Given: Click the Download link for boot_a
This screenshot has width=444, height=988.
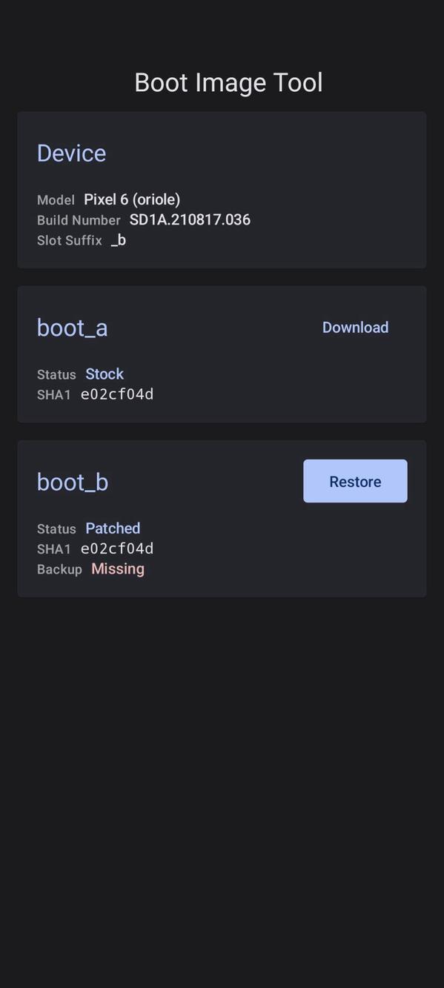Looking at the screenshot, I should 355,327.
